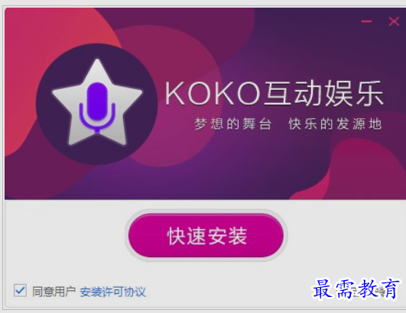The image size is (406, 313).
Task: Click the purple microphone icon in the logo
Action: 97,106
